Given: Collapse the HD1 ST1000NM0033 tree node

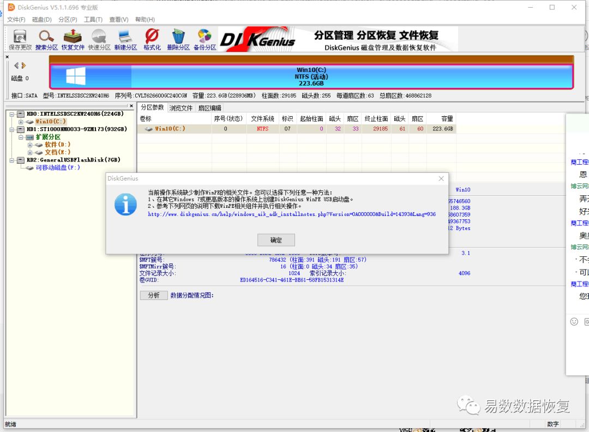Looking at the screenshot, I should point(11,130).
